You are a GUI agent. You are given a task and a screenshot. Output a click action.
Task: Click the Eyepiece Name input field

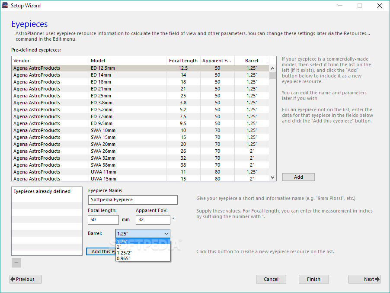(133, 200)
